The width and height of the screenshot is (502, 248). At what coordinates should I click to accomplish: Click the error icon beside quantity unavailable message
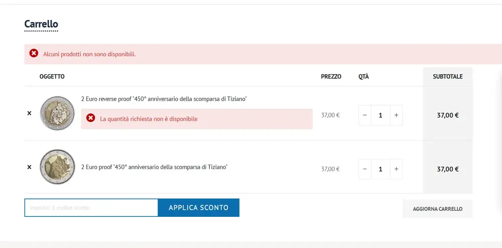tap(90, 118)
